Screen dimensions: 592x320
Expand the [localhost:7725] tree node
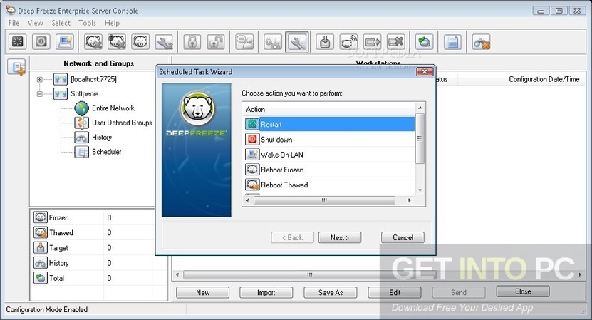[x=40, y=79]
